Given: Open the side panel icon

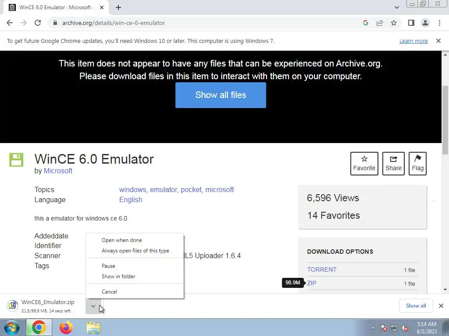Looking at the screenshot, I should point(411,23).
